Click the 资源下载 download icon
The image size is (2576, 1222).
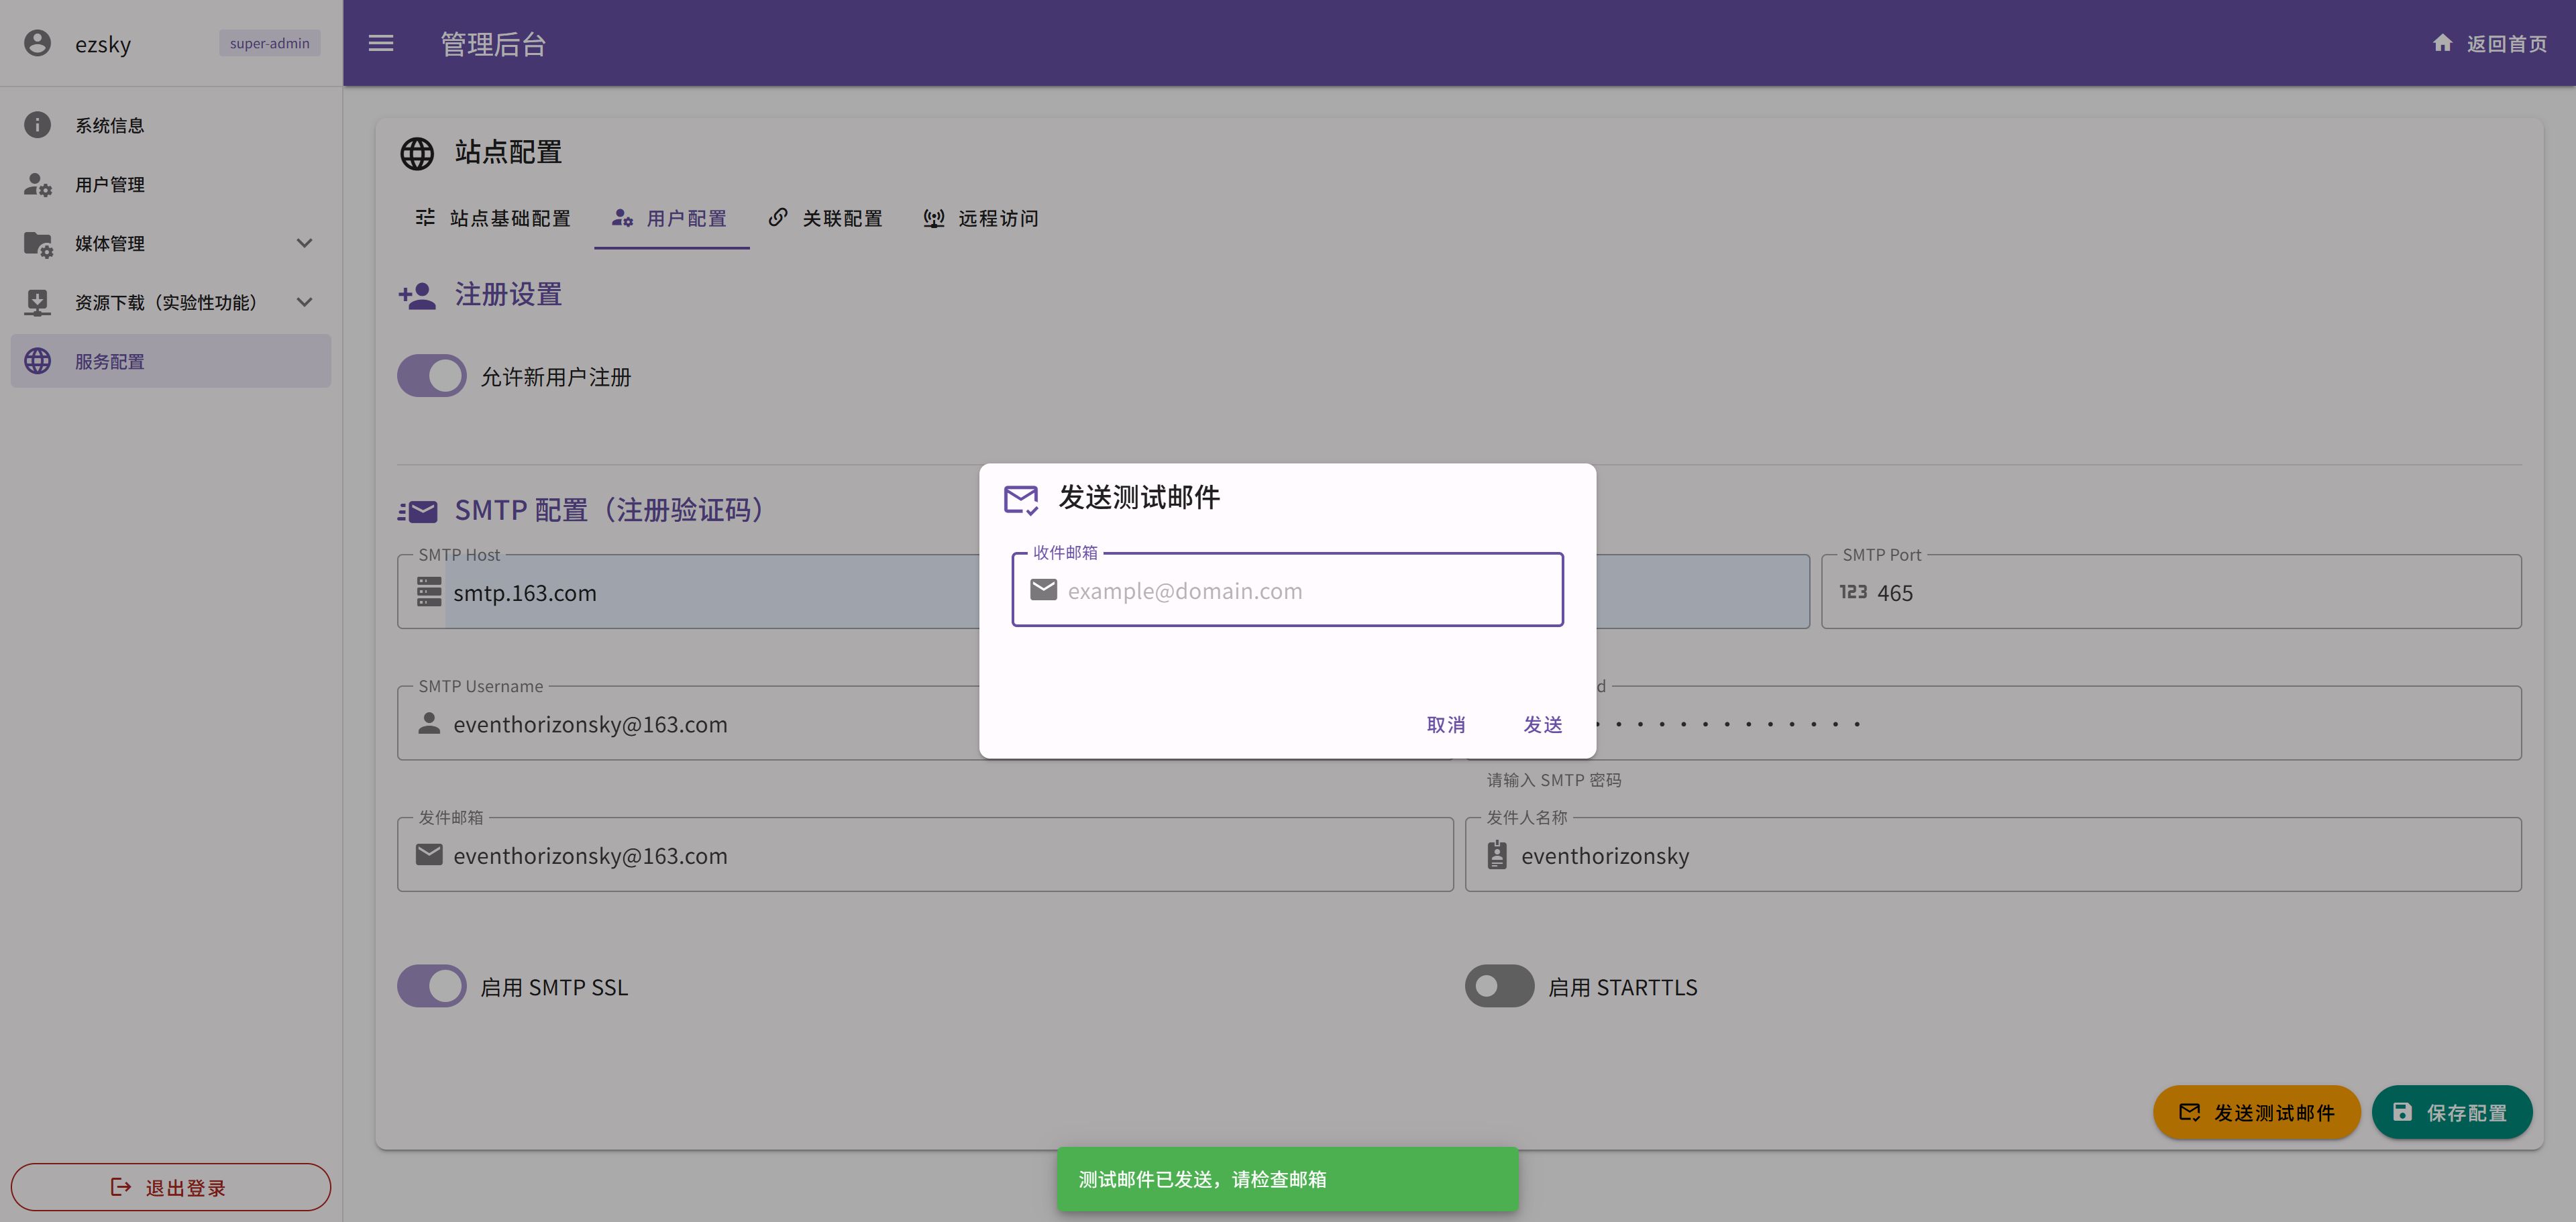[x=37, y=302]
